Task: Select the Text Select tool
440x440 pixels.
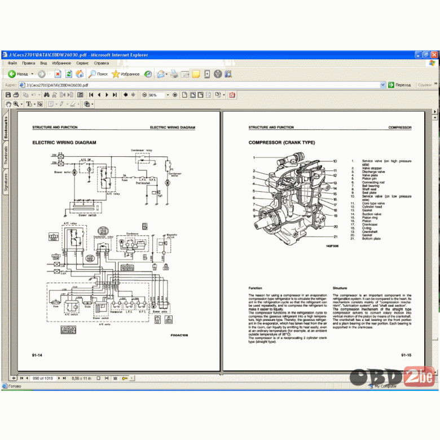Action: tap(29, 104)
